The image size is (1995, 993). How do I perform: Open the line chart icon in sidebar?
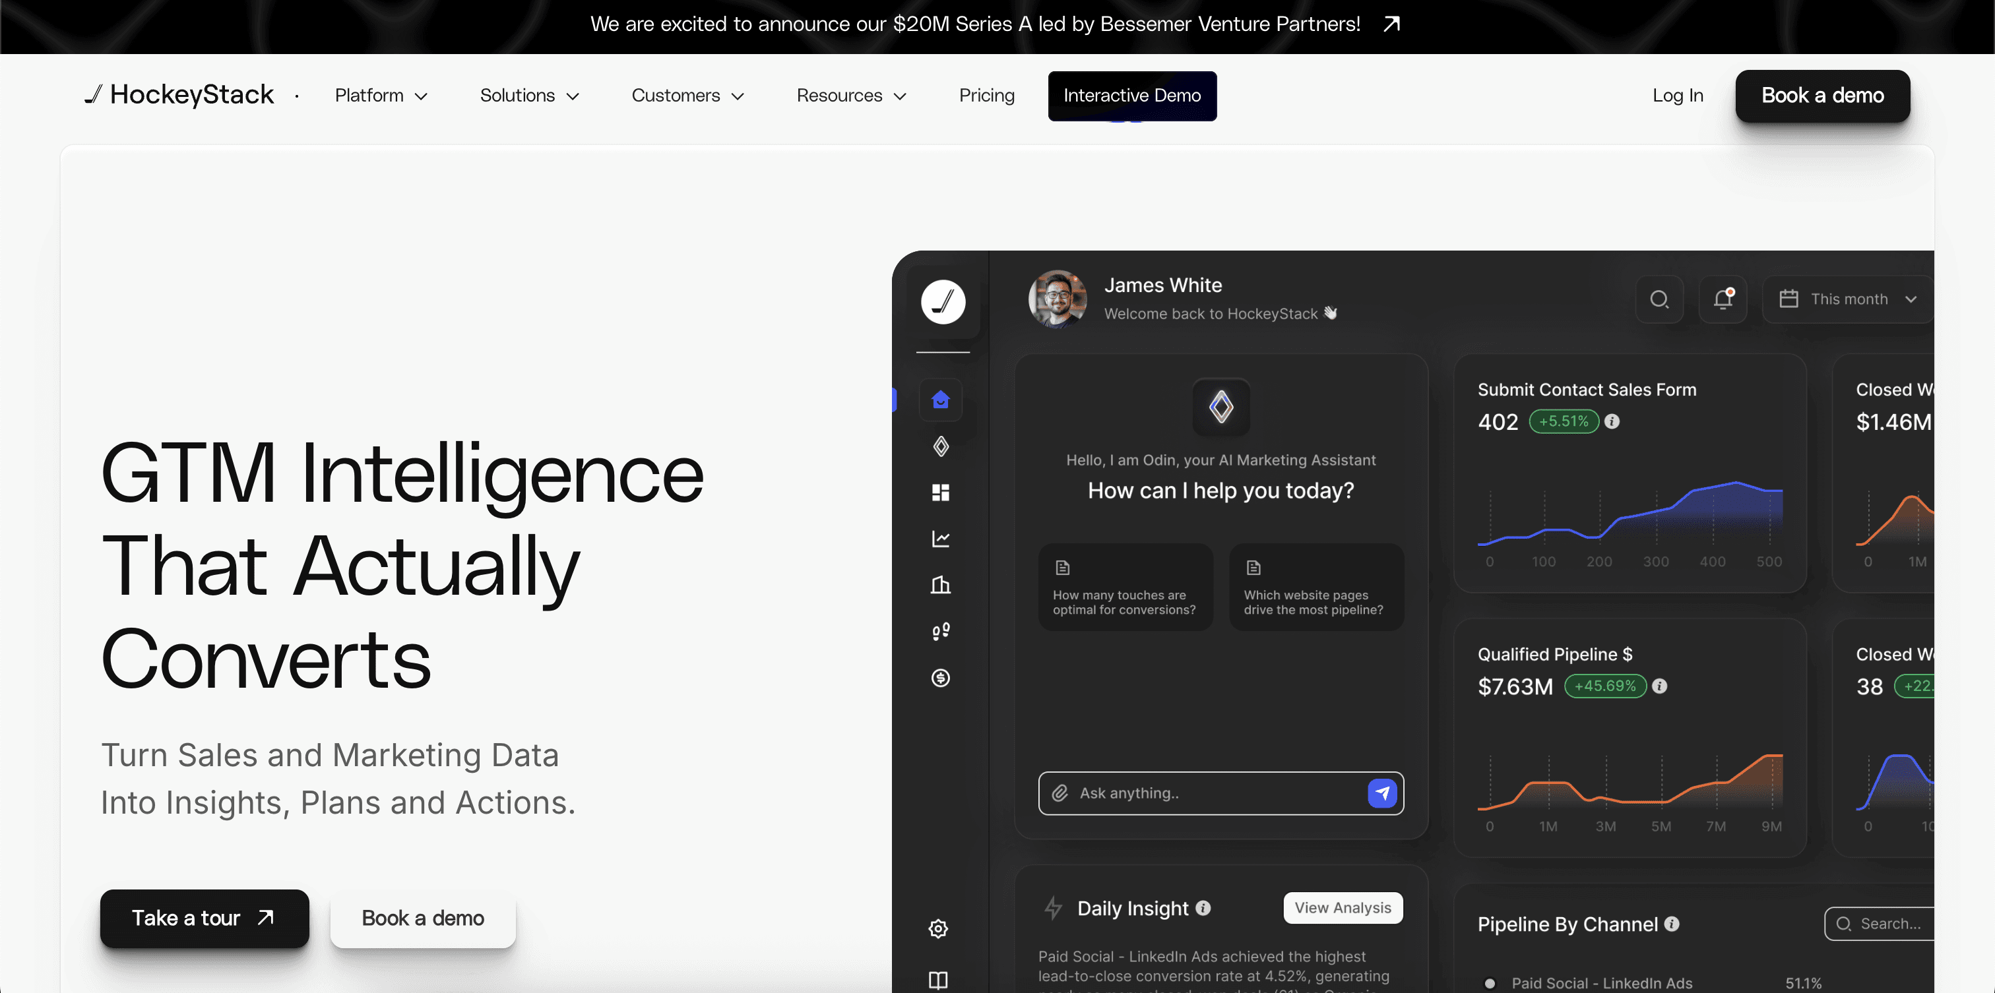(x=940, y=539)
